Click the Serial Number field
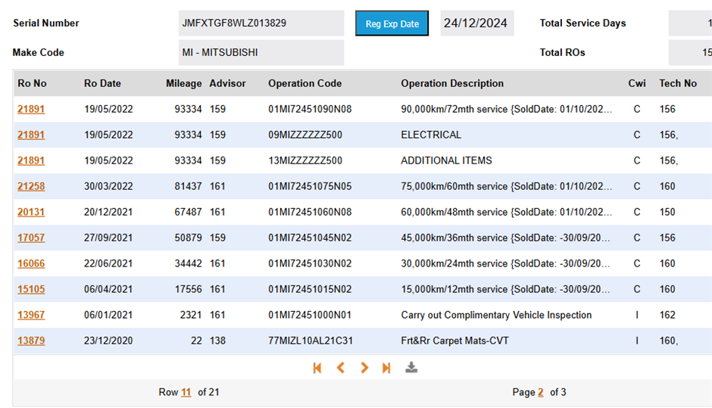This screenshot has height=408, width=712. (261, 23)
